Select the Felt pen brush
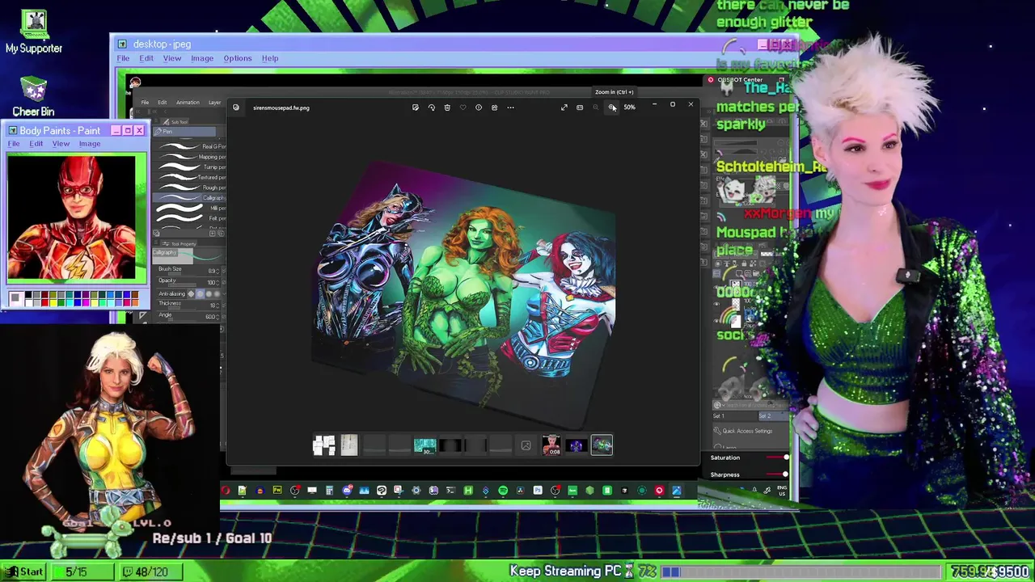1035x582 pixels. tap(191, 218)
